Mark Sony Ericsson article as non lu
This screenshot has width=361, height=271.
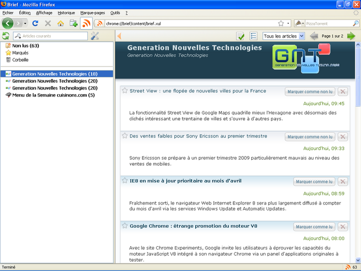pos(310,136)
